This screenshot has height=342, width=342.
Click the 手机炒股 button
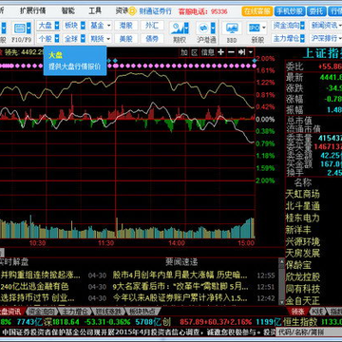289,11
